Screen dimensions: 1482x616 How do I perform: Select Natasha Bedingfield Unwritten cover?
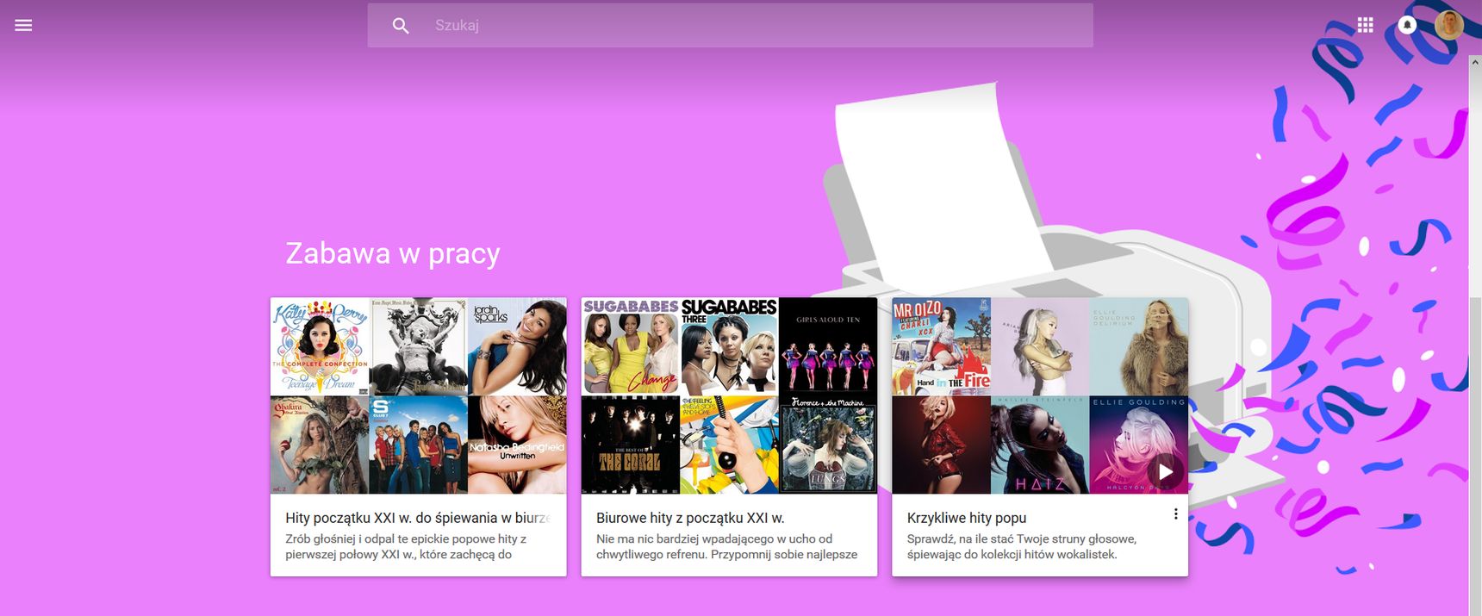(x=517, y=445)
